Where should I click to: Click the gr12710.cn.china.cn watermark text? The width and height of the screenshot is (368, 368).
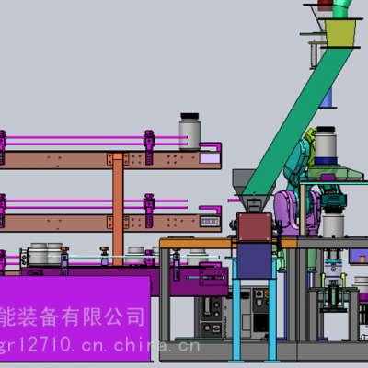[99, 345]
